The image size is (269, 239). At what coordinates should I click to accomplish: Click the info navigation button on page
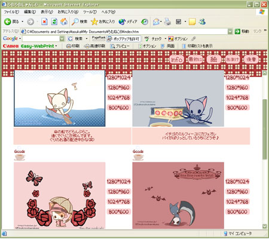coord(177,59)
